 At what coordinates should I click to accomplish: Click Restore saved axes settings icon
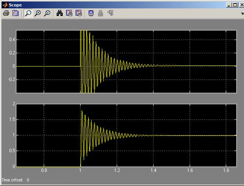point(79,13)
